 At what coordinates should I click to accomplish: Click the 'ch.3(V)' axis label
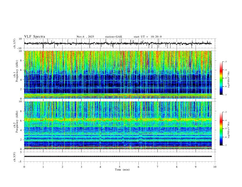point(15,157)
